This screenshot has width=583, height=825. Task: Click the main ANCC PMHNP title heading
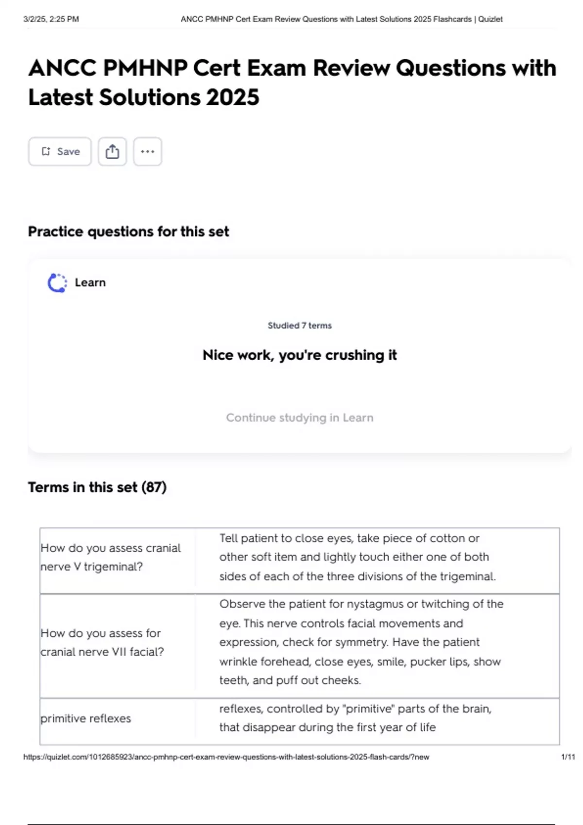[x=291, y=82]
